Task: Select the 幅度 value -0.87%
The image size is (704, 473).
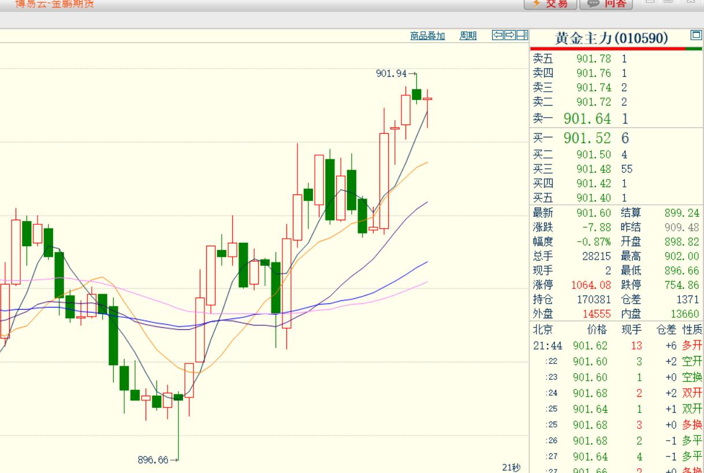Action: 593,242
